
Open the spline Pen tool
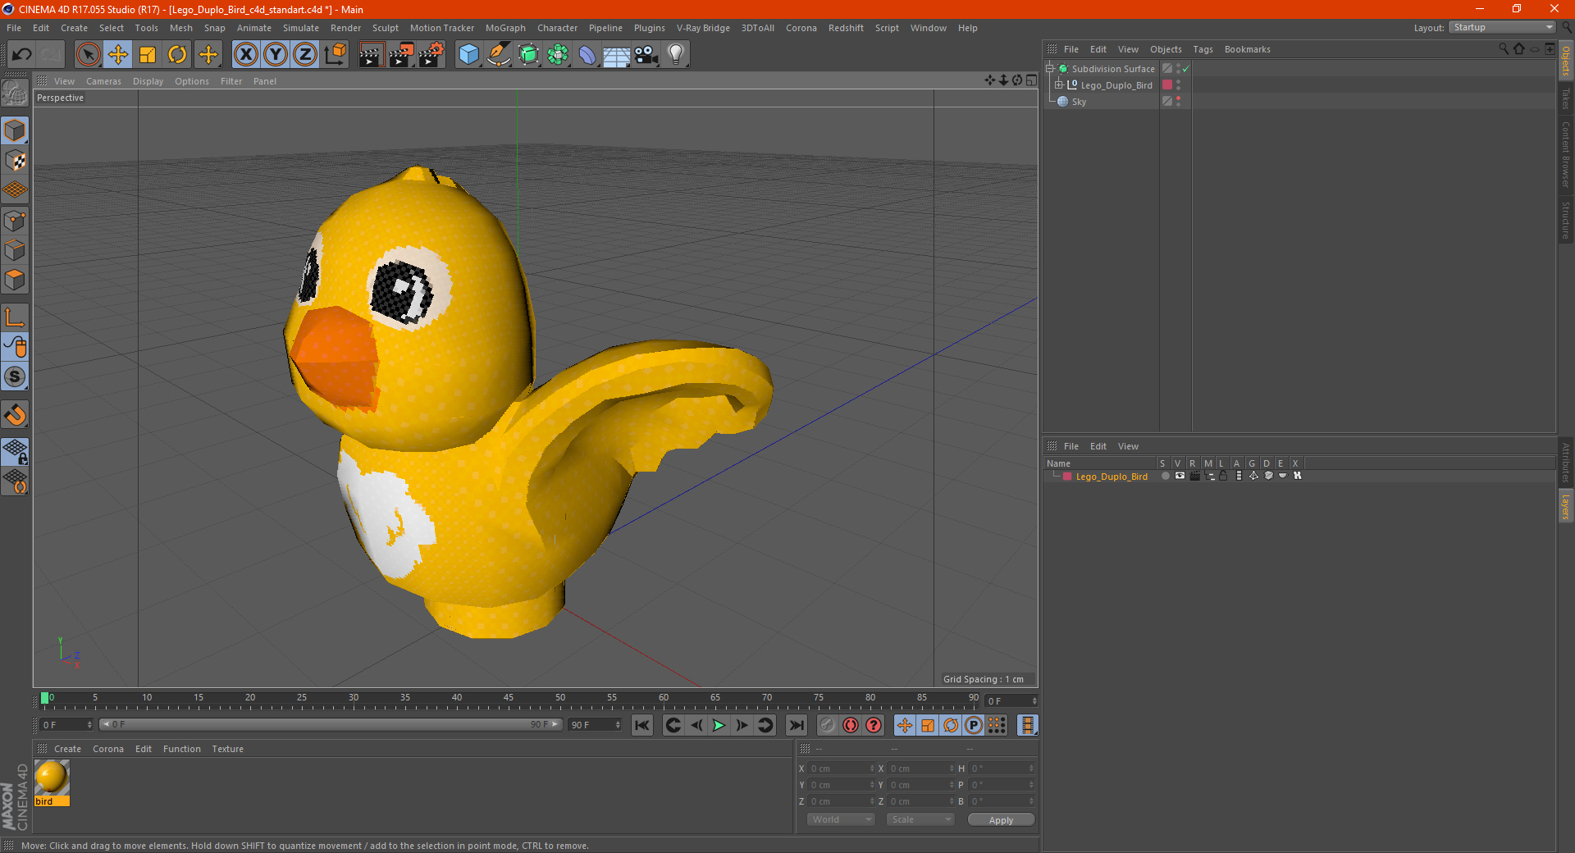coord(498,55)
